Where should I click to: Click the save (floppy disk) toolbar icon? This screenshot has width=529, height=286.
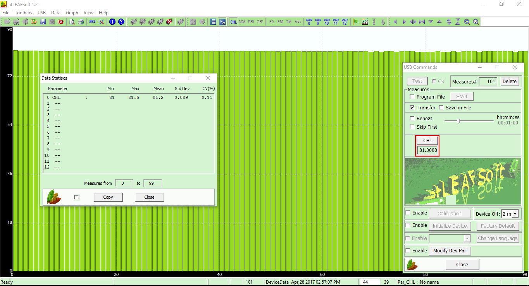click(43, 22)
